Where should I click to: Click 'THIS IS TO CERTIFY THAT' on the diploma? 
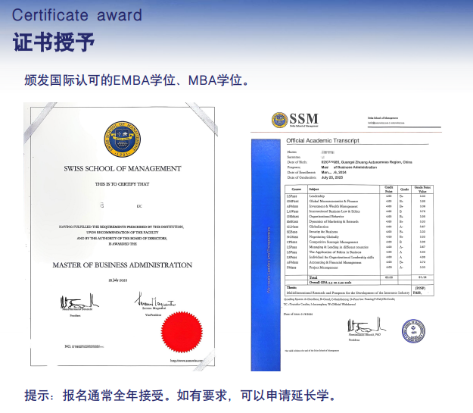coord(122,184)
